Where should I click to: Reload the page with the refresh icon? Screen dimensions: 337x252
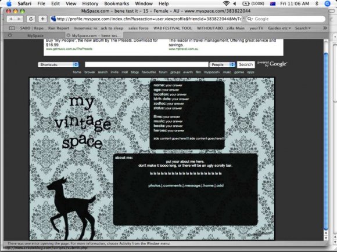31,19
